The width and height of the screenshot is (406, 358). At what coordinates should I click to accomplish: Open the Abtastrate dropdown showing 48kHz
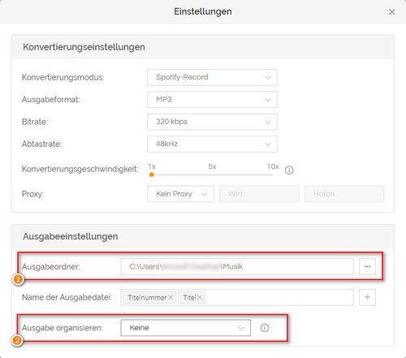[212, 144]
